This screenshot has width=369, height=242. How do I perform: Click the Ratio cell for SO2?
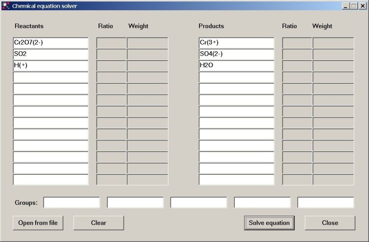click(112, 54)
